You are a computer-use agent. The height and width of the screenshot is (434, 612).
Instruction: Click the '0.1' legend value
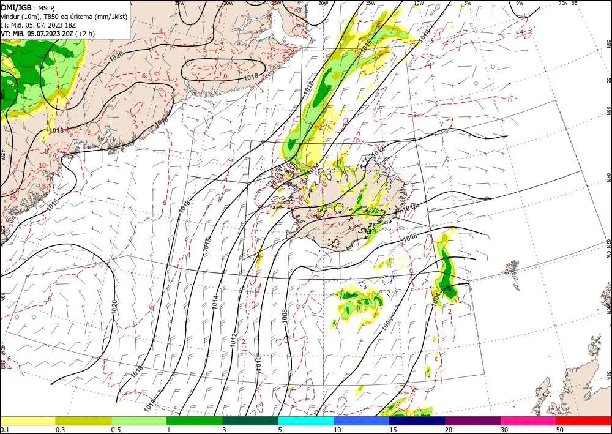5,430
